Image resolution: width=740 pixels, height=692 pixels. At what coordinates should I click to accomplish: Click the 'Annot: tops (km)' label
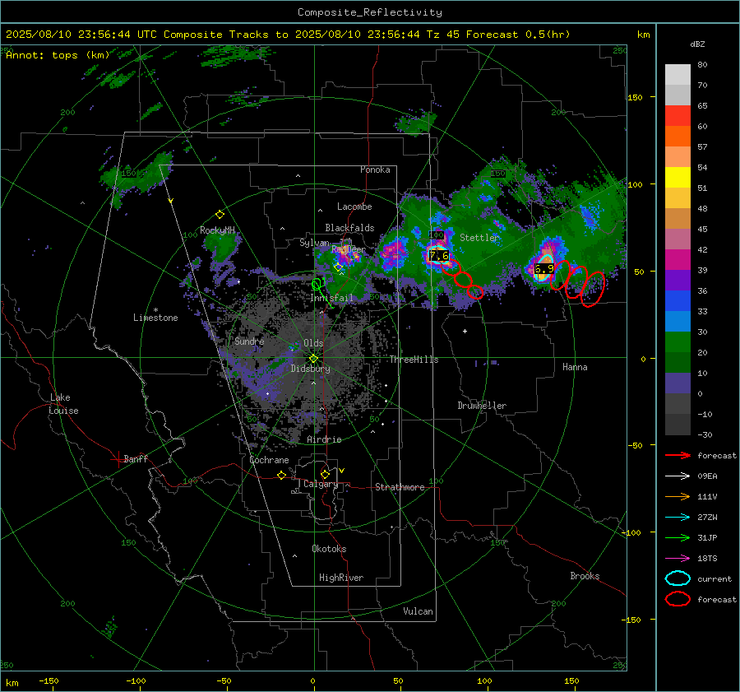coord(58,55)
